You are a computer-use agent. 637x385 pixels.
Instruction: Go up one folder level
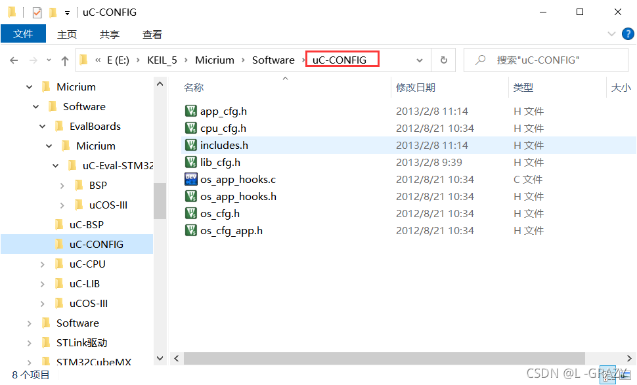pyautogui.click(x=65, y=61)
